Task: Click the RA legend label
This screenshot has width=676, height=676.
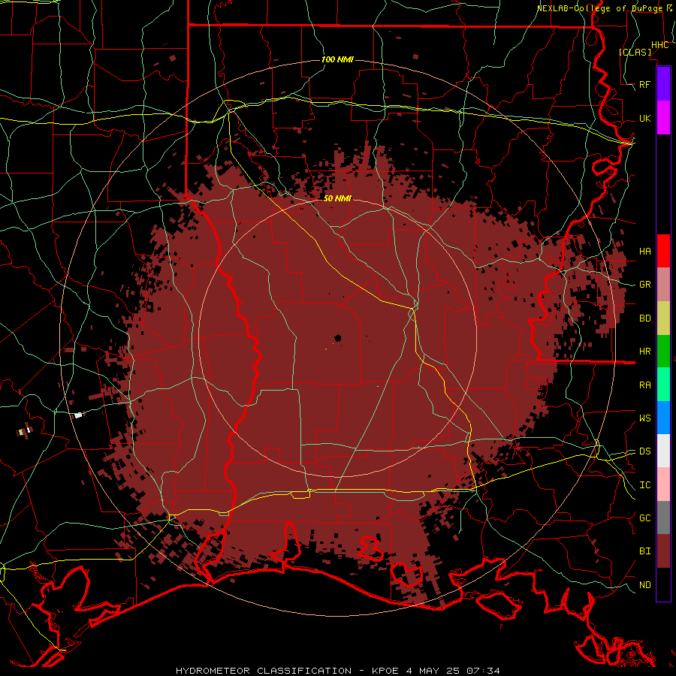Action: click(645, 385)
